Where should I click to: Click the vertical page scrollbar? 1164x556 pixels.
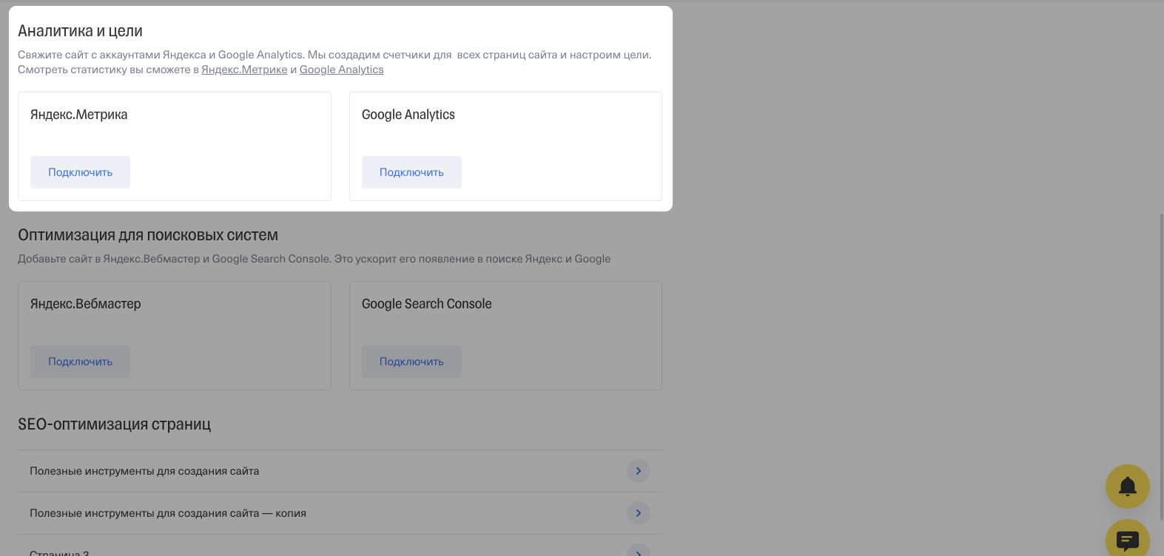(x=1160, y=333)
